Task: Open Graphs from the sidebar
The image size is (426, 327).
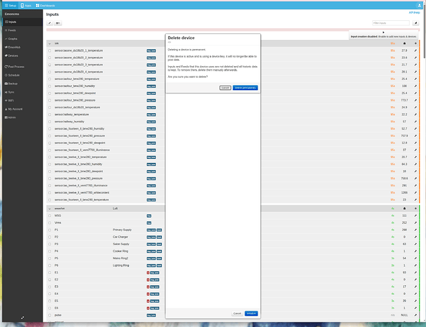Action: tap(22, 39)
